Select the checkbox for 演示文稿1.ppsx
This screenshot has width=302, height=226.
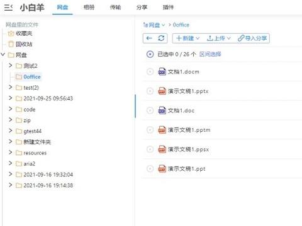150,149
